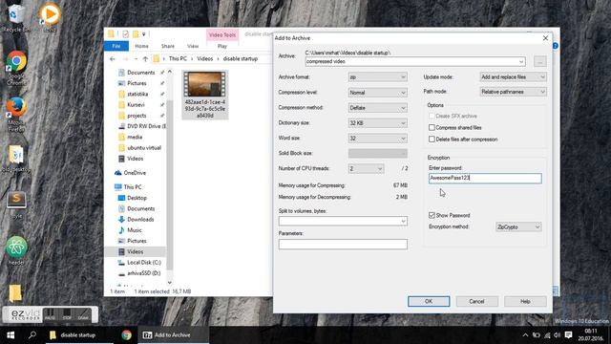
Task: Click the Parameters text field
Action: [343, 245]
